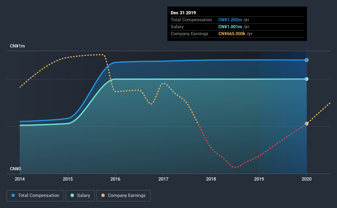Click the 2018 x-axis label
Viewport: 337px width, 208px height.
tap(211, 179)
